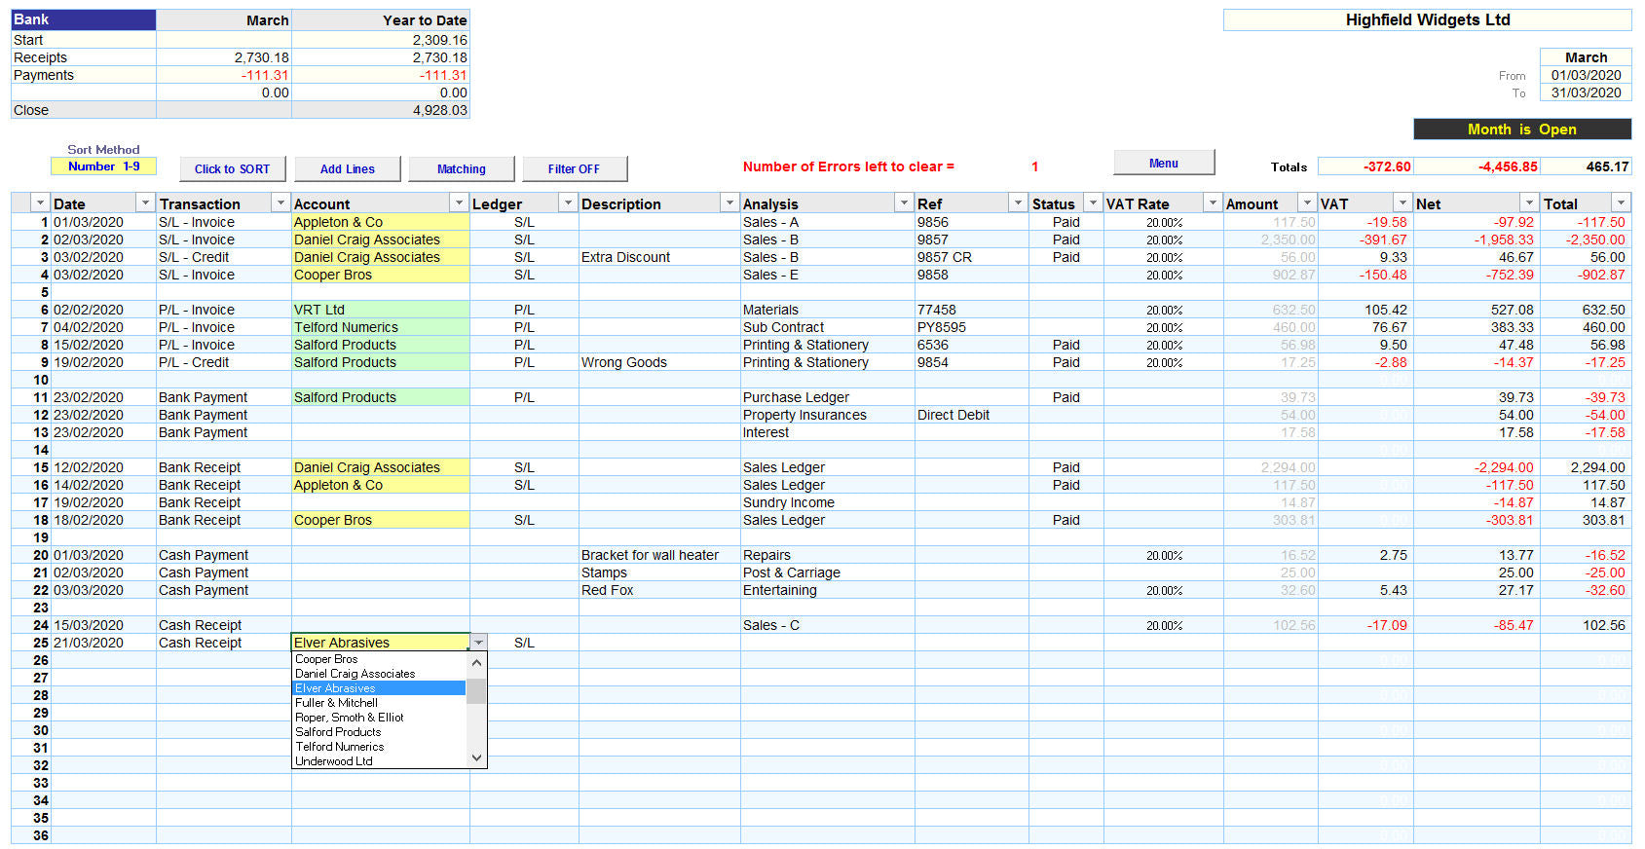Select the Post & Carriage analysis cell
The height and width of the screenshot is (849, 1645).
click(x=827, y=572)
